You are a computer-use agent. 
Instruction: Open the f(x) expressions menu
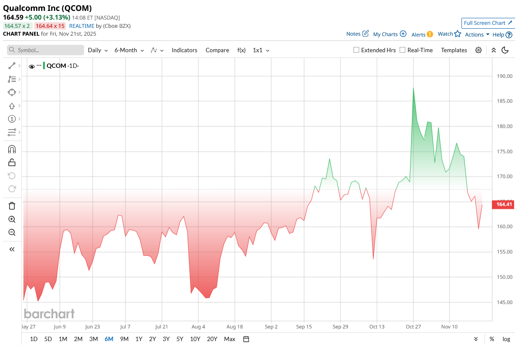242,50
